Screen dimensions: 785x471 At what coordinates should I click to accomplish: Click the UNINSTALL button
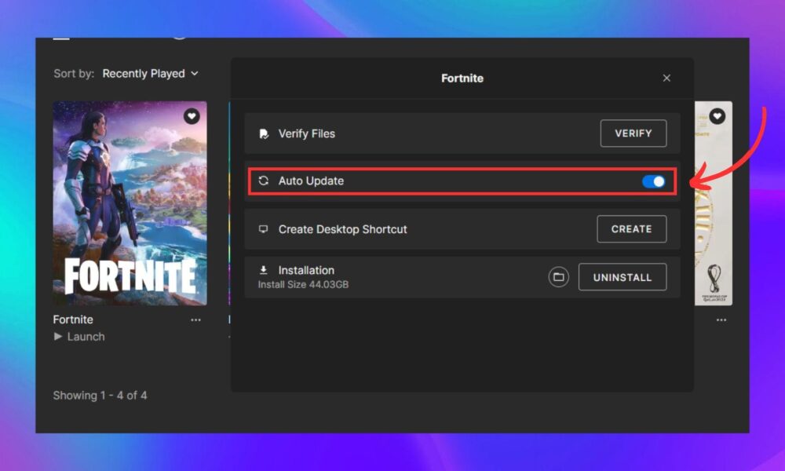pyautogui.click(x=623, y=277)
